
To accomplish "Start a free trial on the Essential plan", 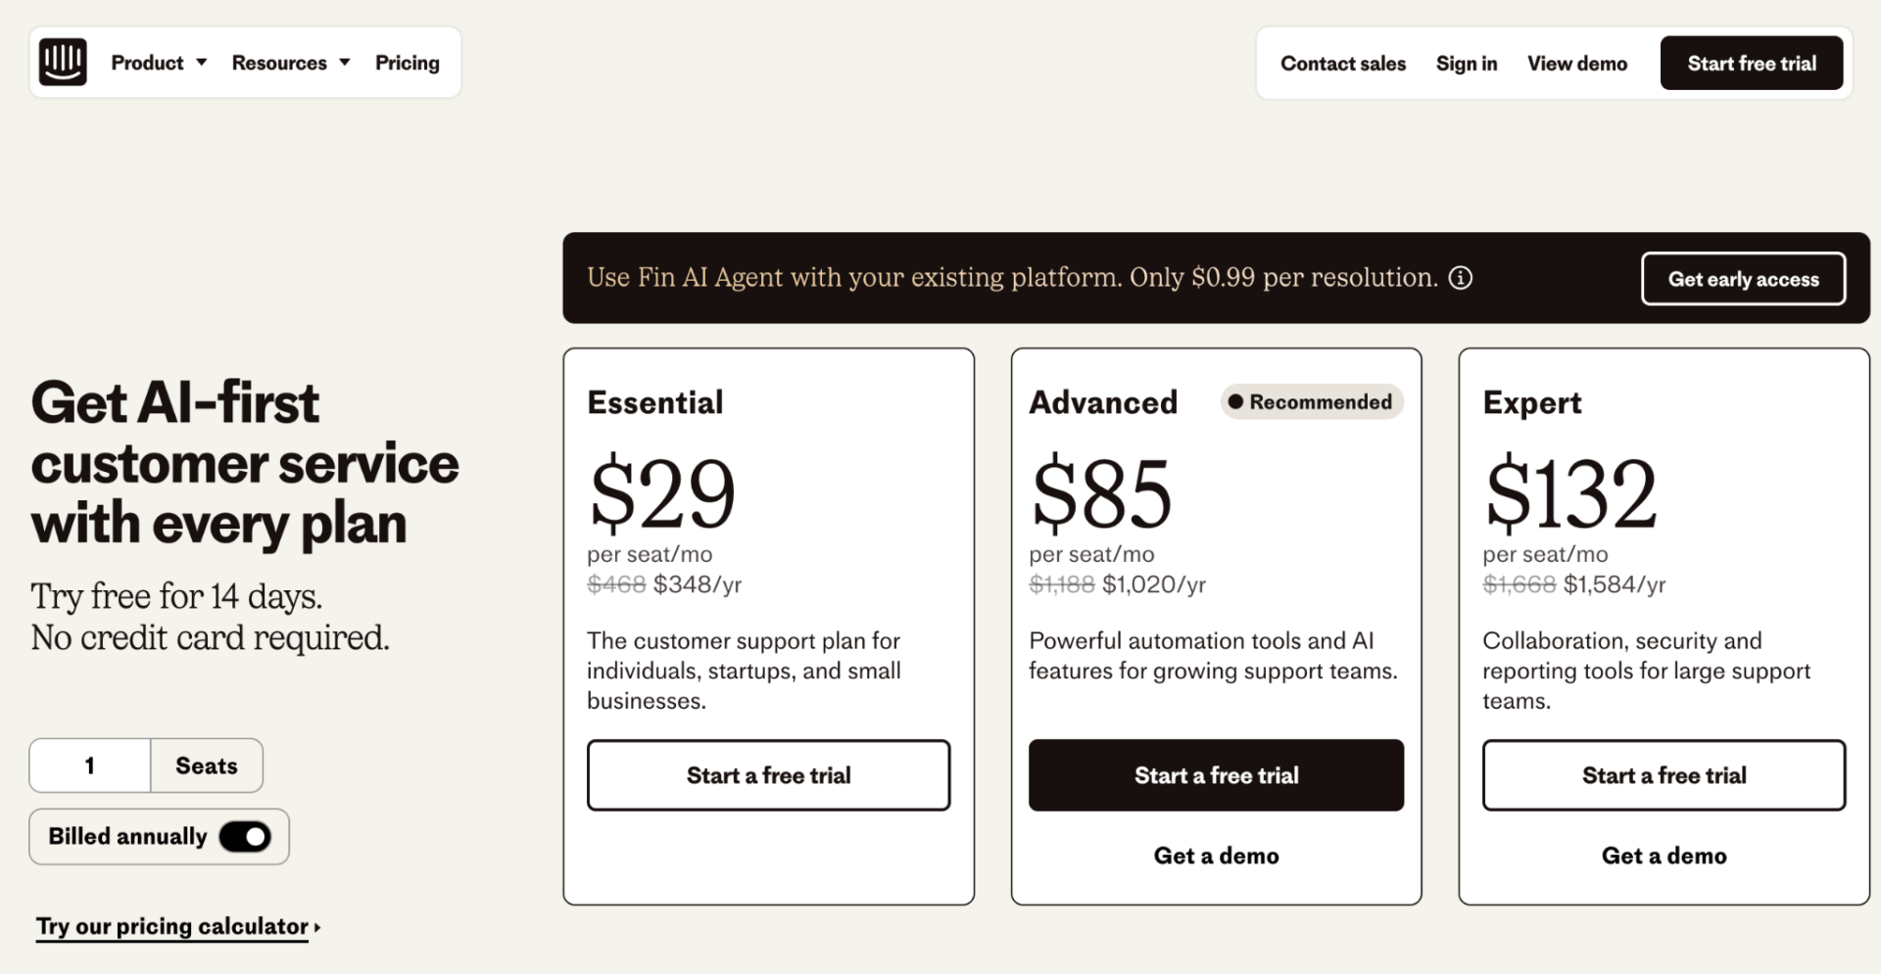I will pos(768,774).
